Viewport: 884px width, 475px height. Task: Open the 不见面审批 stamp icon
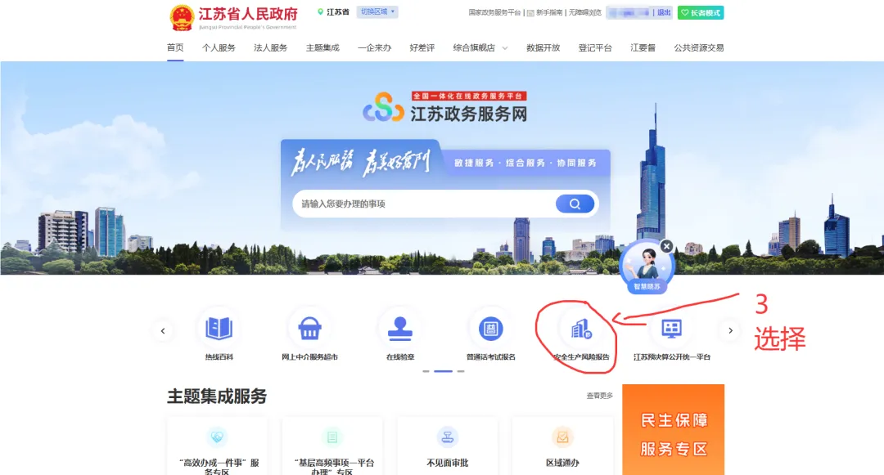click(448, 437)
